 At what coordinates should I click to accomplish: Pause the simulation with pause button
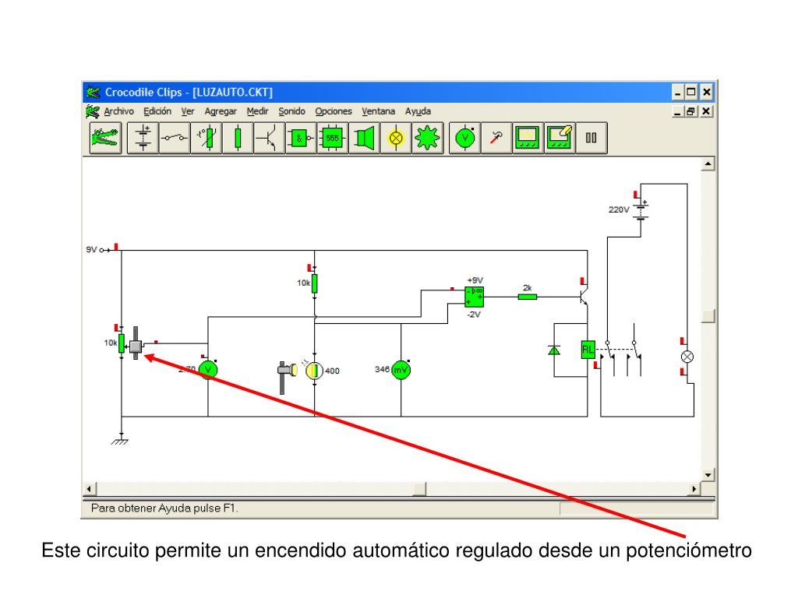click(x=591, y=138)
